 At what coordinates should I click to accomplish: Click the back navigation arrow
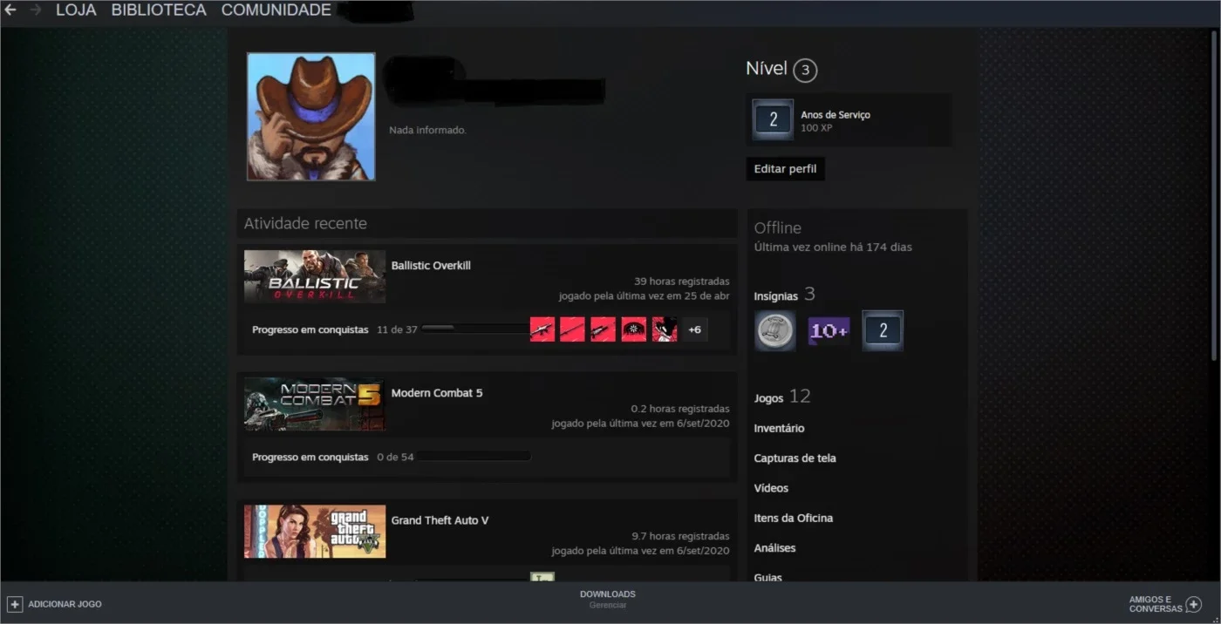tap(10, 10)
